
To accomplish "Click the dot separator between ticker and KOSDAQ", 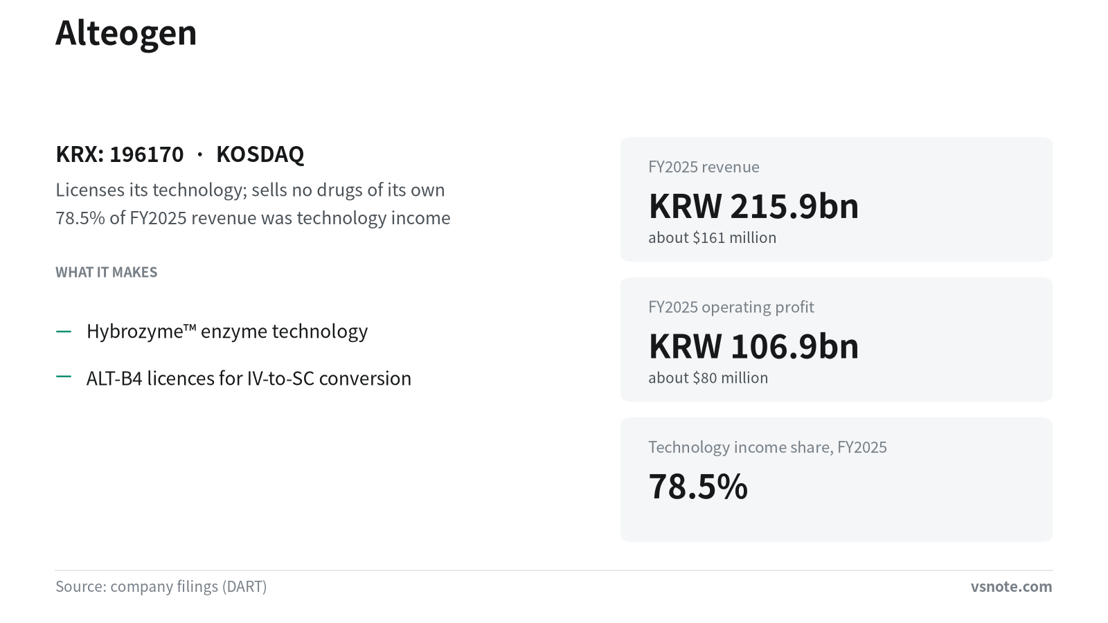I will 199,154.
